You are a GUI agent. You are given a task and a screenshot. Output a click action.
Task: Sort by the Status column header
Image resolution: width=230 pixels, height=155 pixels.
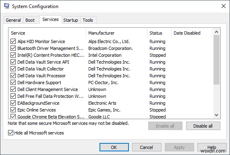click(159, 33)
